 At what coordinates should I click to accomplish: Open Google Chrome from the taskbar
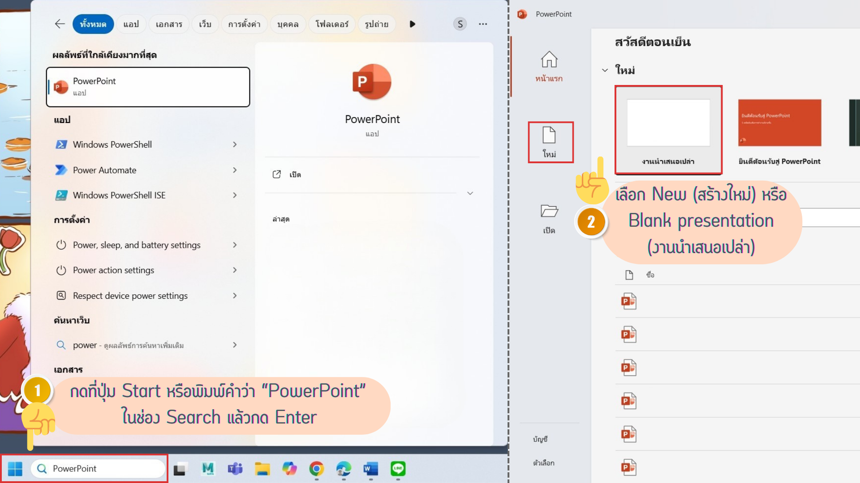point(317,469)
